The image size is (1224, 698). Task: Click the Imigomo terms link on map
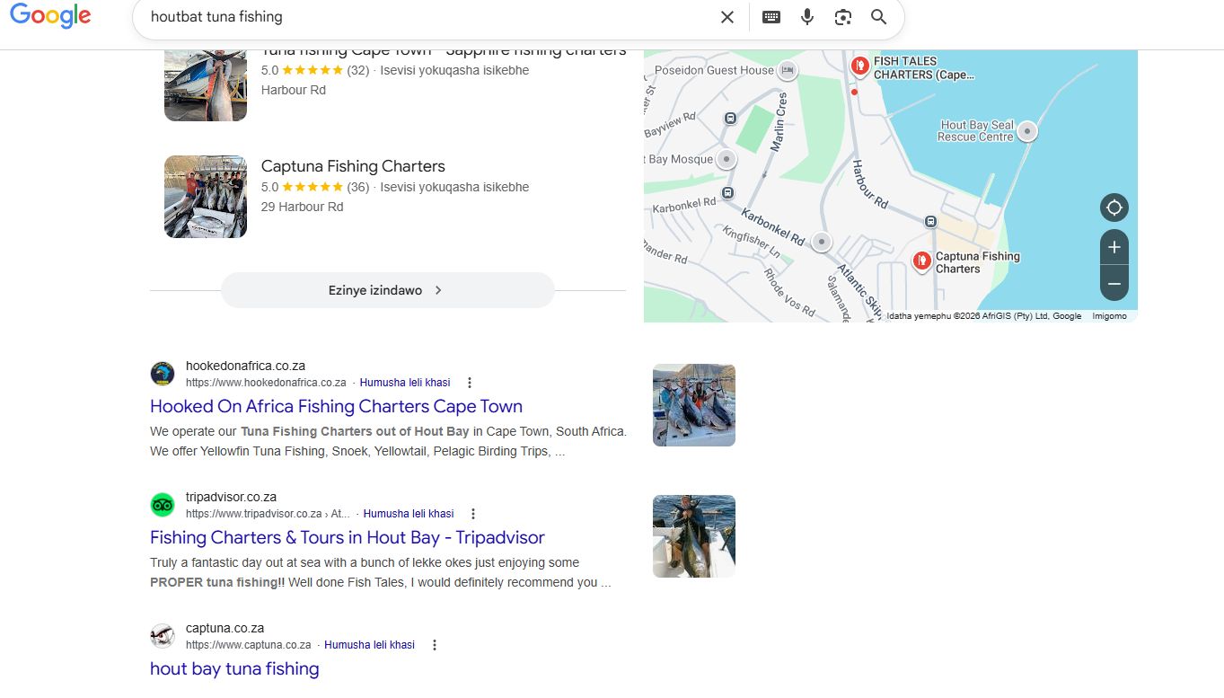1109,316
